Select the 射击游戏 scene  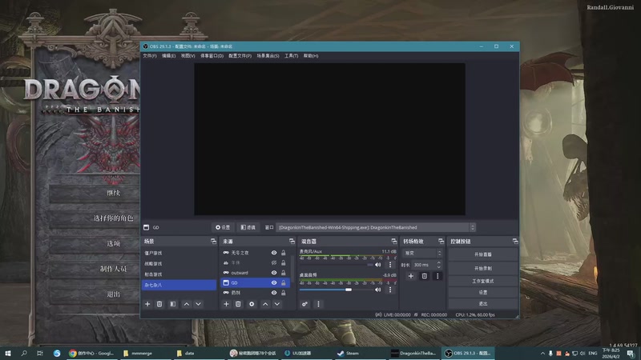[179, 274]
